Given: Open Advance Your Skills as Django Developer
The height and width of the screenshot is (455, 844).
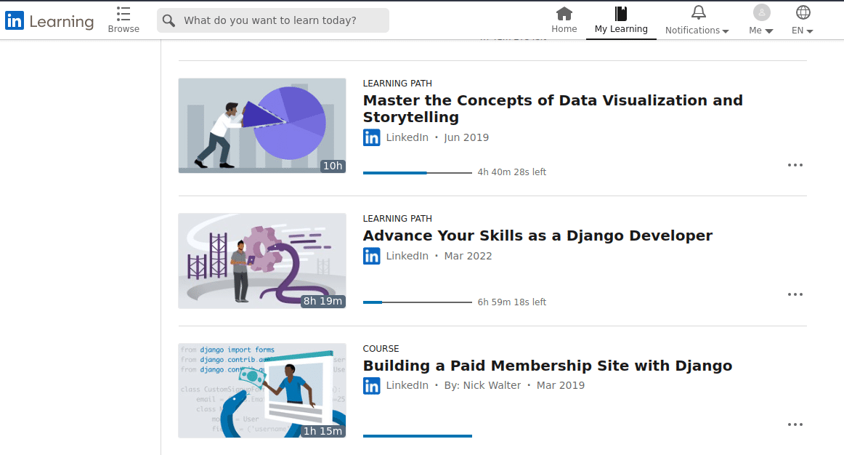Looking at the screenshot, I should [537, 235].
